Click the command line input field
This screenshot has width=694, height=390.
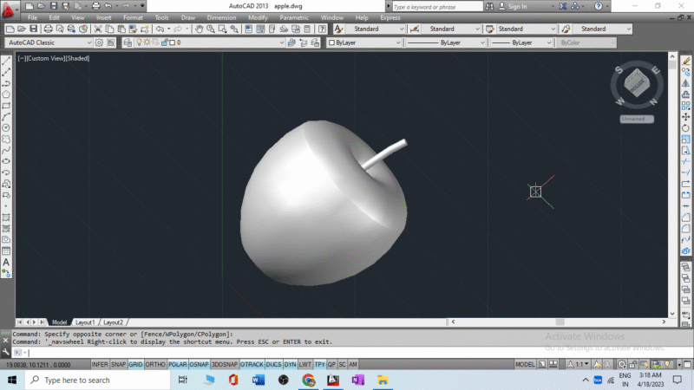click(x=350, y=353)
